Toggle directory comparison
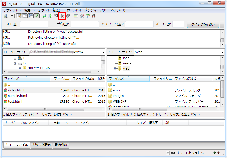Image resolution: width=227 pixels, height=158 pixels. [82, 16]
